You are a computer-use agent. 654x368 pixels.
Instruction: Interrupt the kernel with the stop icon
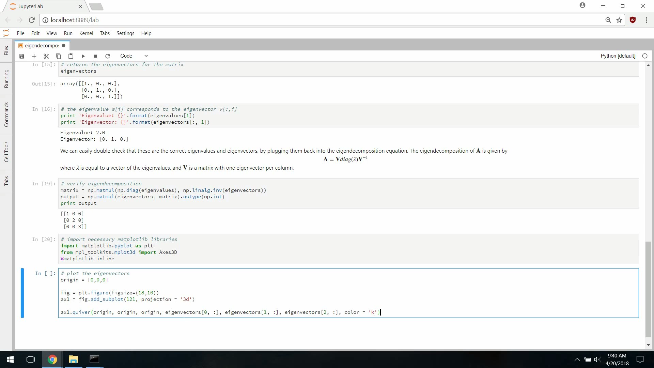coord(95,56)
